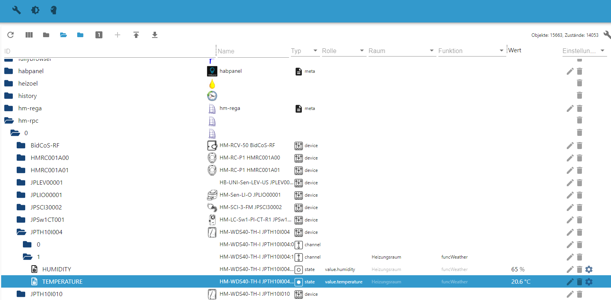
Task: Toggle expert mode head icon
Action: click(54, 10)
